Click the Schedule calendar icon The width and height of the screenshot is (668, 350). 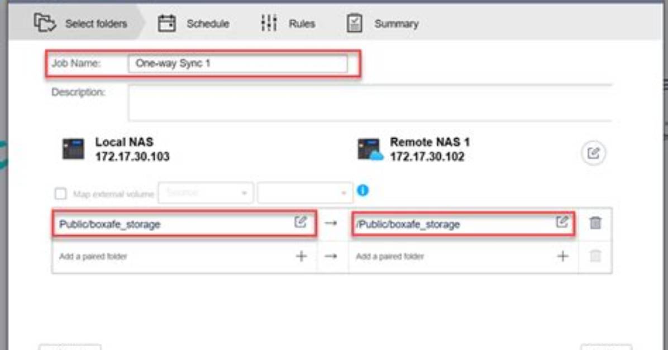[x=166, y=23]
